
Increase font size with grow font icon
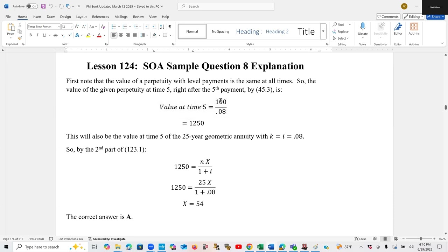(x=77, y=27)
